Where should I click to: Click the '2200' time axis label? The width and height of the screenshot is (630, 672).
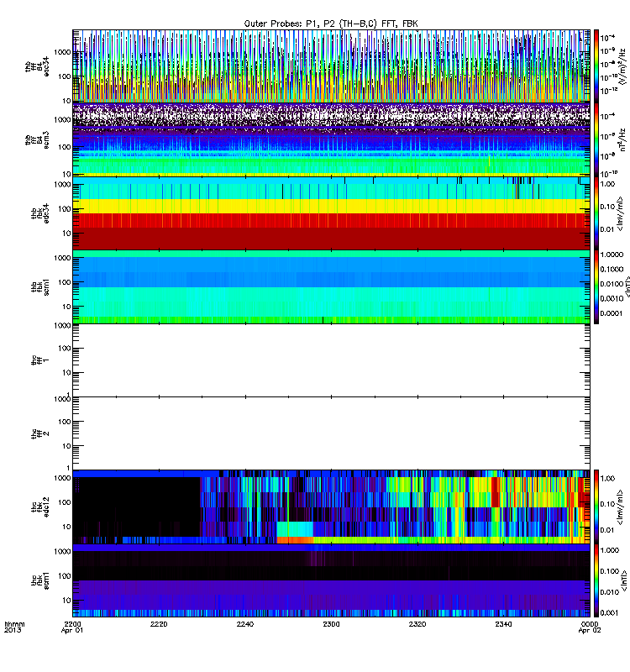(x=72, y=624)
